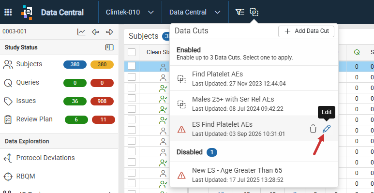
Task: Edit the ES Find Platelet AEs data cut
Action: [327, 129]
